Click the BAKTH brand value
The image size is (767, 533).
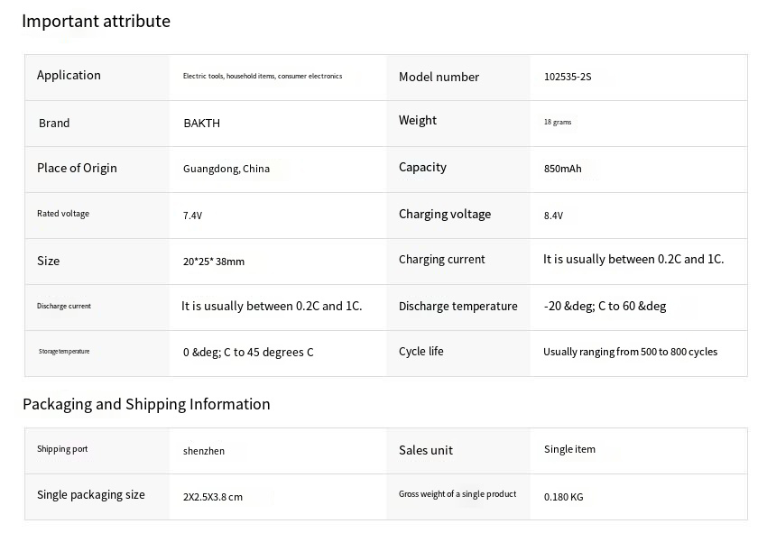tap(201, 124)
